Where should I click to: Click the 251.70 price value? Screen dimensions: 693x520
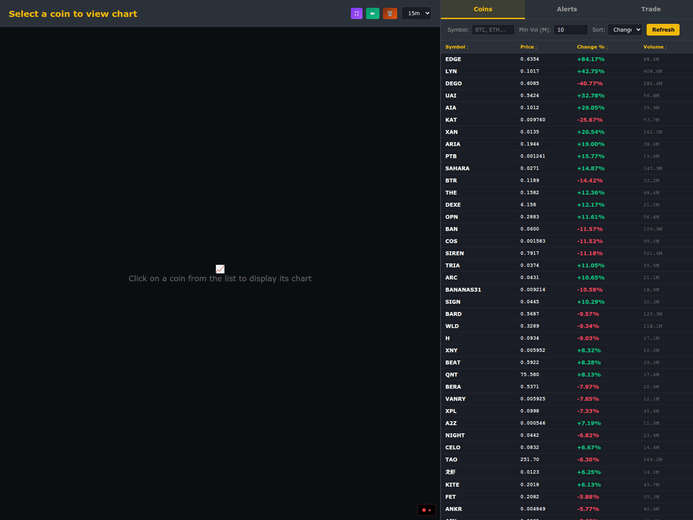[x=530, y=460]
